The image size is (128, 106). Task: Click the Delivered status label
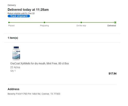[x=112, y=26]
